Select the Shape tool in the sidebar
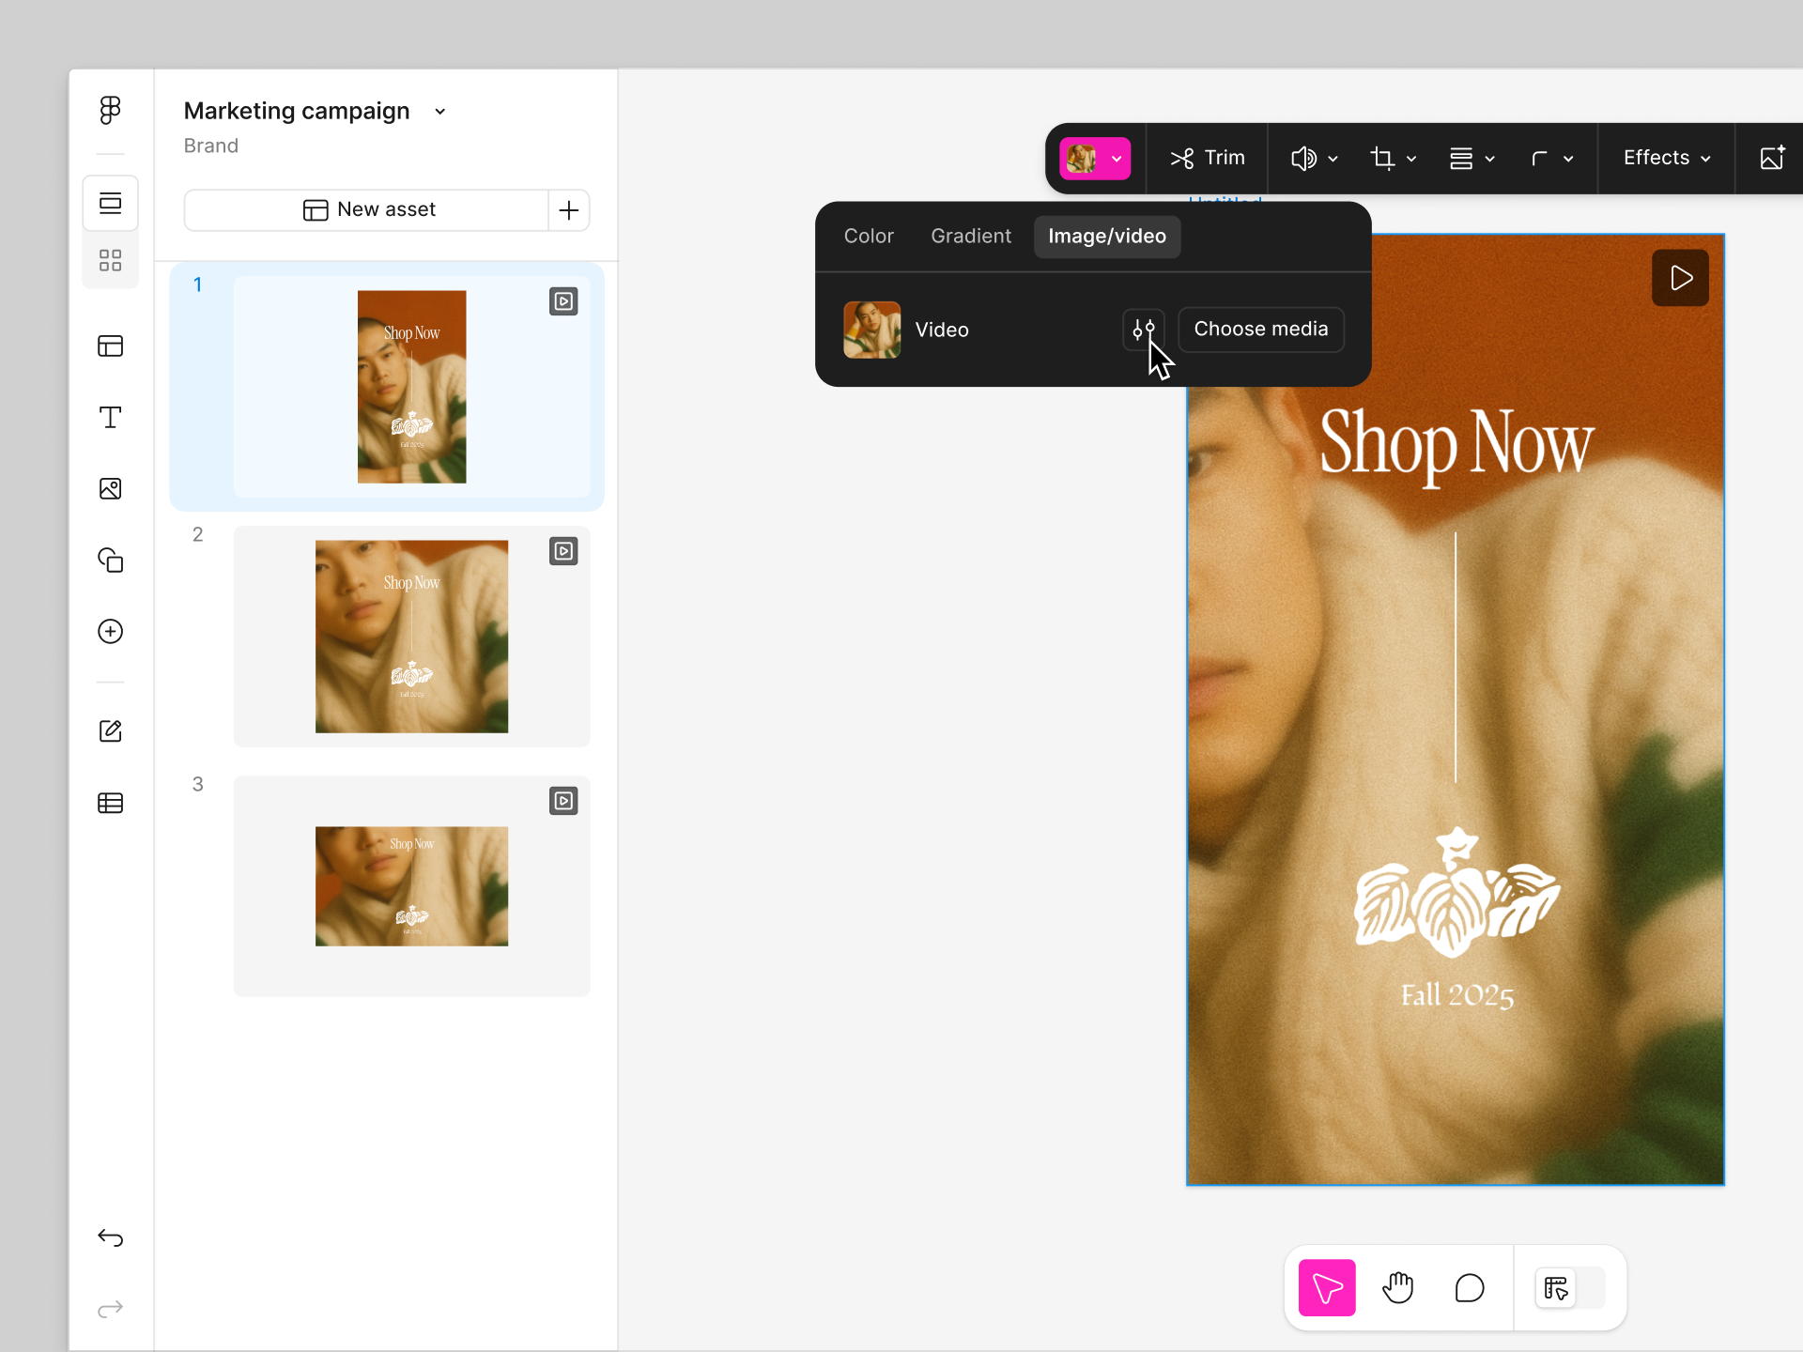 click(x=110, y=561)
